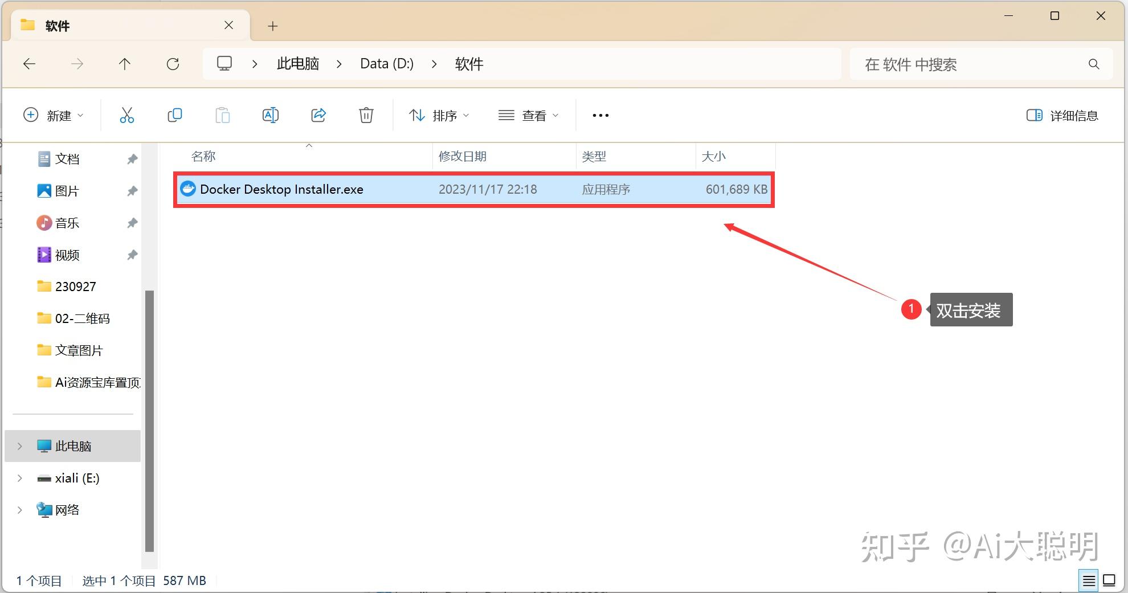Open the 新建 dropdown

[x=54, y=116]
